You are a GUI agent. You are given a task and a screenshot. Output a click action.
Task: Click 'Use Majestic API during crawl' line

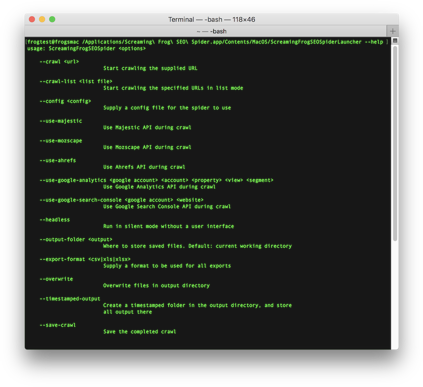point(147,127)
